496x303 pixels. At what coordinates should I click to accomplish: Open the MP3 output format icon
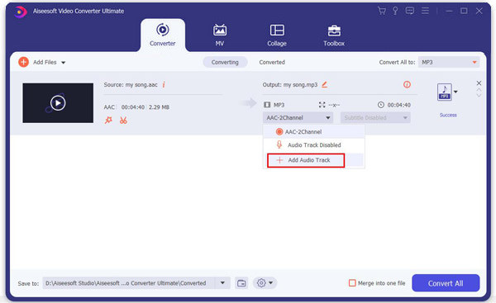[445, 92]
